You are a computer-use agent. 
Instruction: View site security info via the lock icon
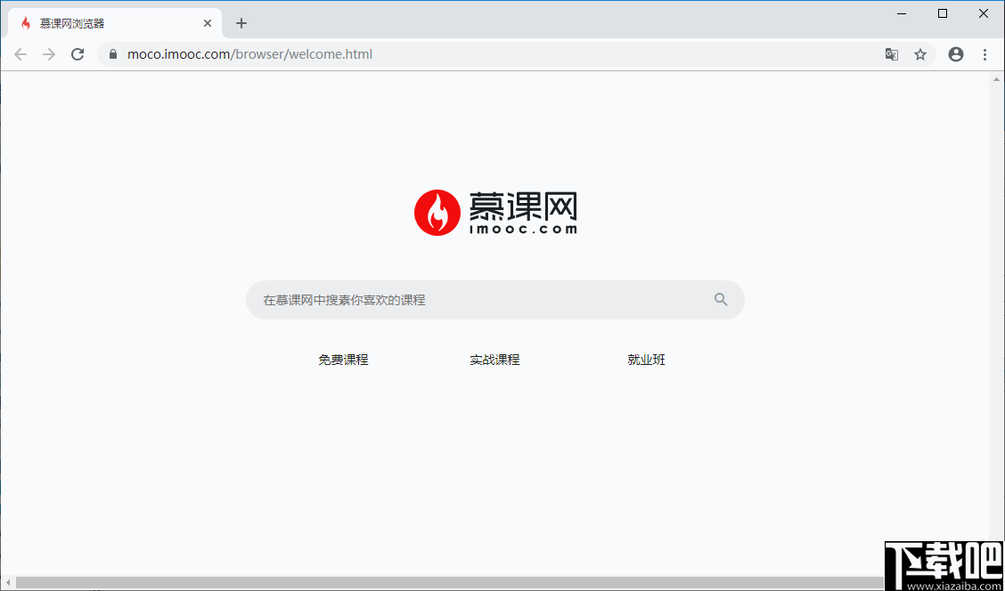[x=112, y=53]
